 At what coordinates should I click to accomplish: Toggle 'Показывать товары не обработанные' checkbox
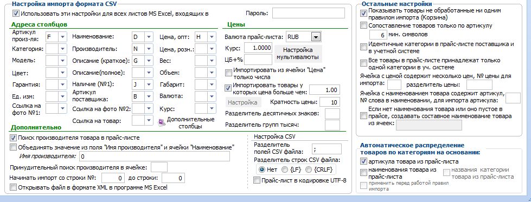click(x=363, y=14)
